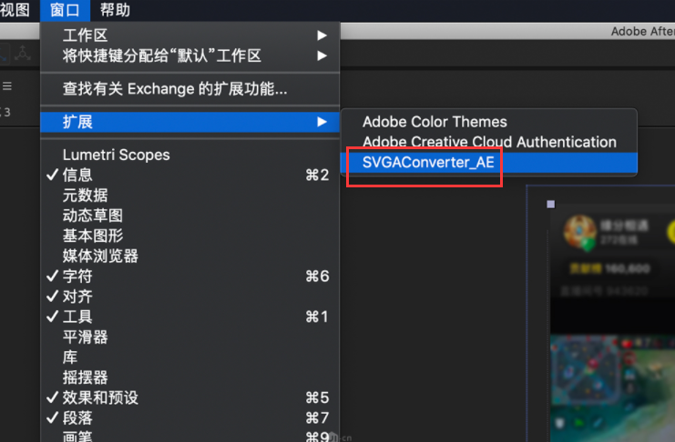Open Adobe Creative Cloud Authentication extension
Image resolution: width=675 pixels, height=442 pixels.
488,142
